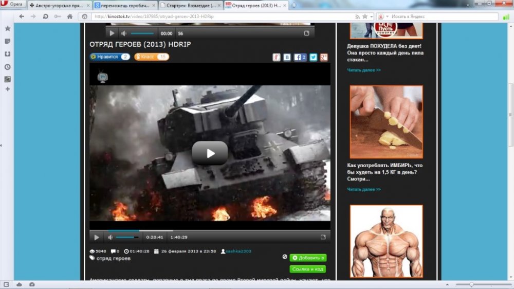The image size is (514, 289).
Task: Open Читать далее under ПОХУДЕЛА ad
Action: click(364, 70)
